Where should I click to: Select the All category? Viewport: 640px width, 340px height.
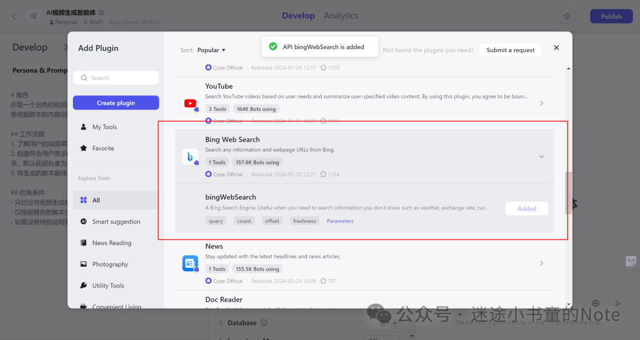coord(116,200)
